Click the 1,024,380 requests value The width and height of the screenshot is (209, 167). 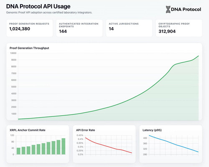click(x=20, y=29)
